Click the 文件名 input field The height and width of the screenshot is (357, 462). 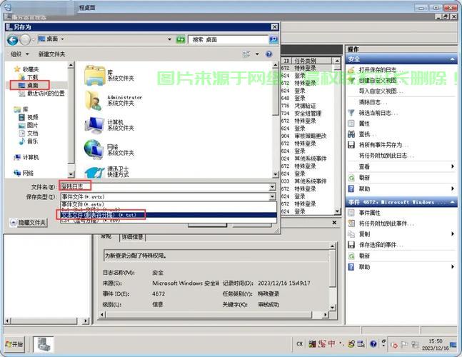(165, 187)
